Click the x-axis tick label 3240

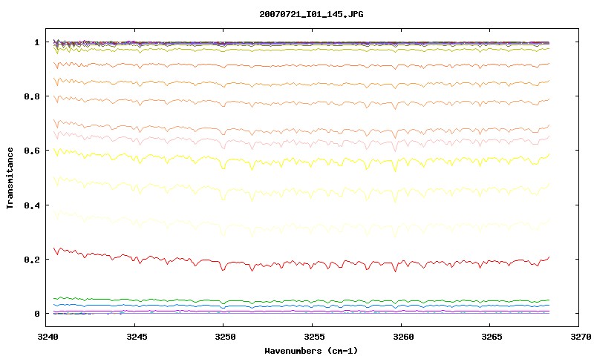[48, 337]
